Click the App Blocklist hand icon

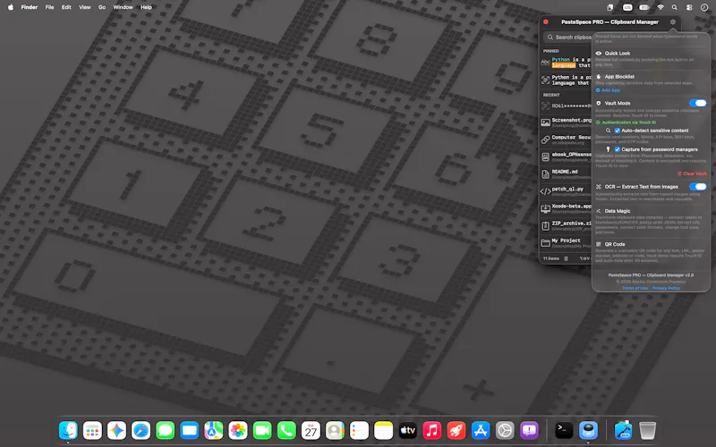pyautogui.click(x=598, y=77)
